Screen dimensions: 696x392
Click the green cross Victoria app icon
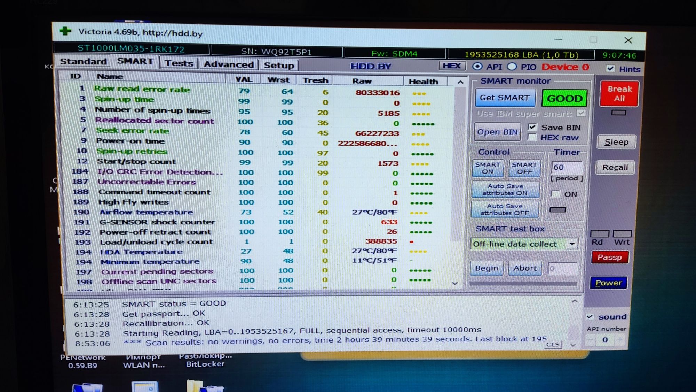65,31
